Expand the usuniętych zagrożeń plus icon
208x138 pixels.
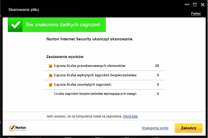coord(51,85)
